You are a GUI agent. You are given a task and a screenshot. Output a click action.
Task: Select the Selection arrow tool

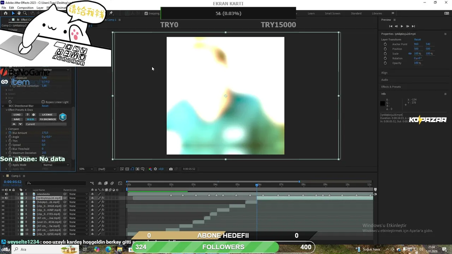click(x=13, y=13)
